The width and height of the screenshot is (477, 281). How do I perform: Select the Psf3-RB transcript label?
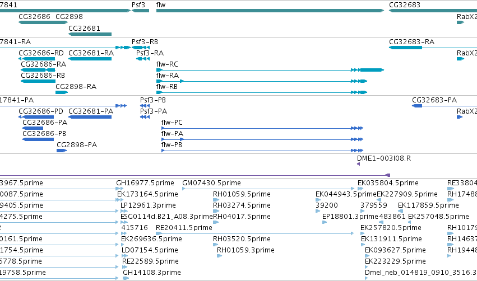click(x=145, y=41)
